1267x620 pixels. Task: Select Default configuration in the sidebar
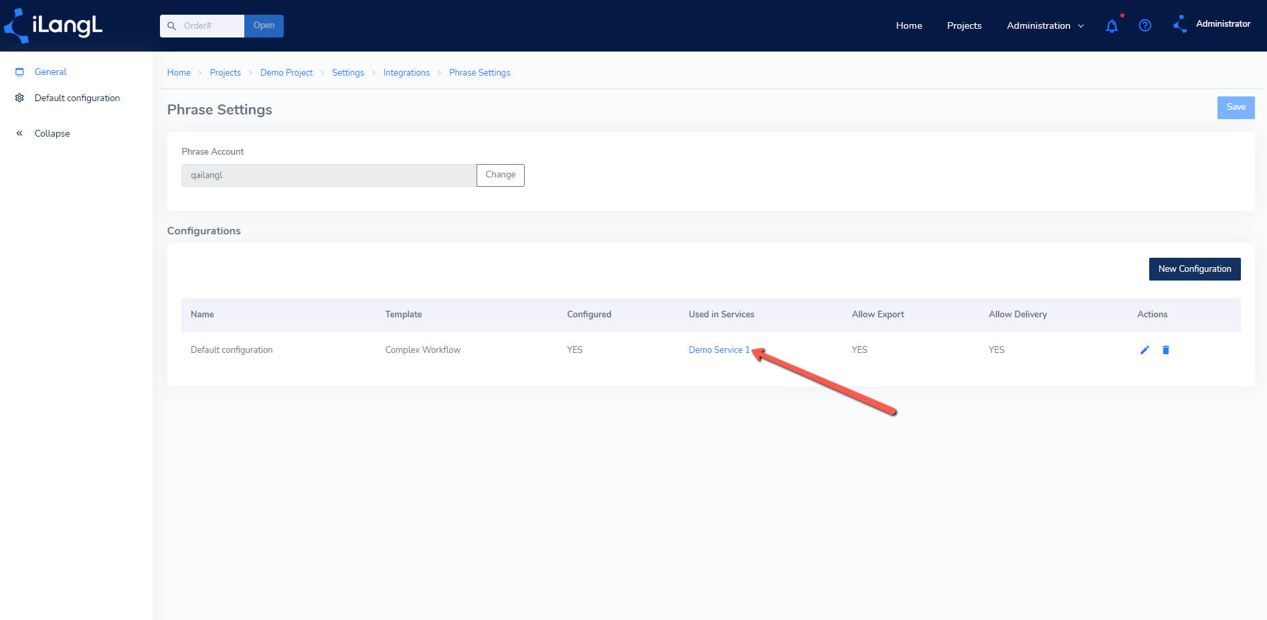click(77, 98)
